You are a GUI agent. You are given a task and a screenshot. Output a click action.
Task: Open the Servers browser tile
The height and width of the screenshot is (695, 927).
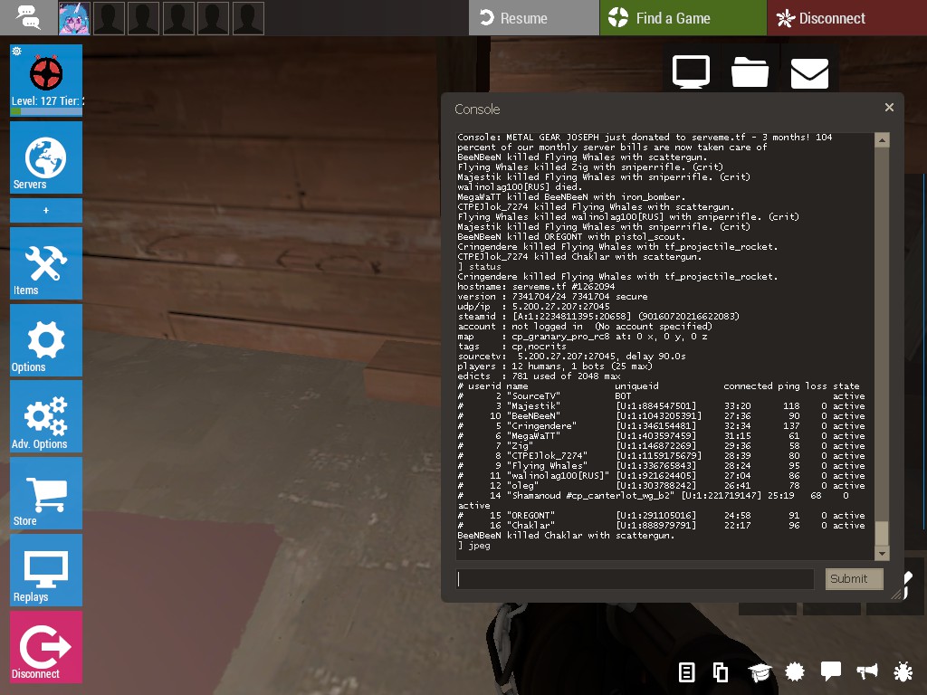46,157
